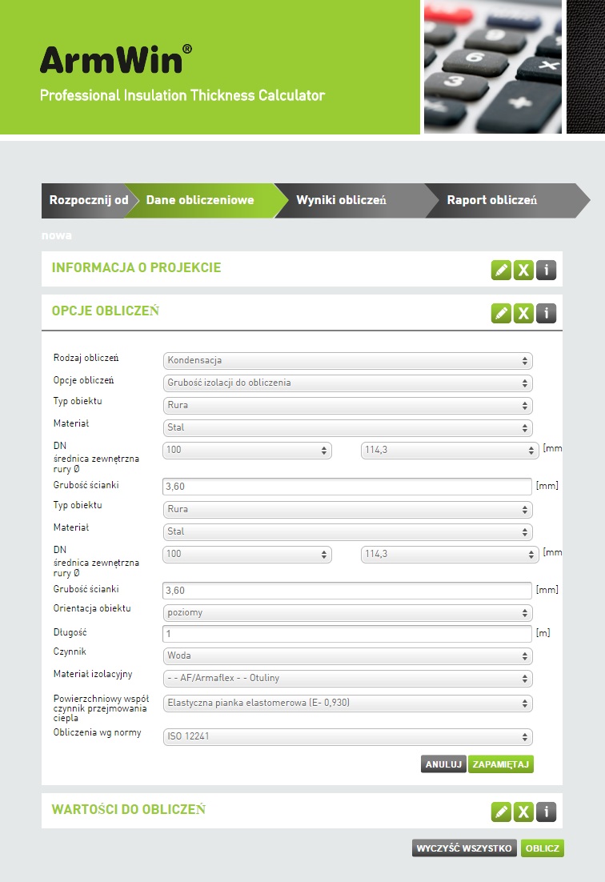Viewport: 605px width, 882px height.
Task: Click pencil icon in Wartości do obliczeń
Action: point(501,812)
